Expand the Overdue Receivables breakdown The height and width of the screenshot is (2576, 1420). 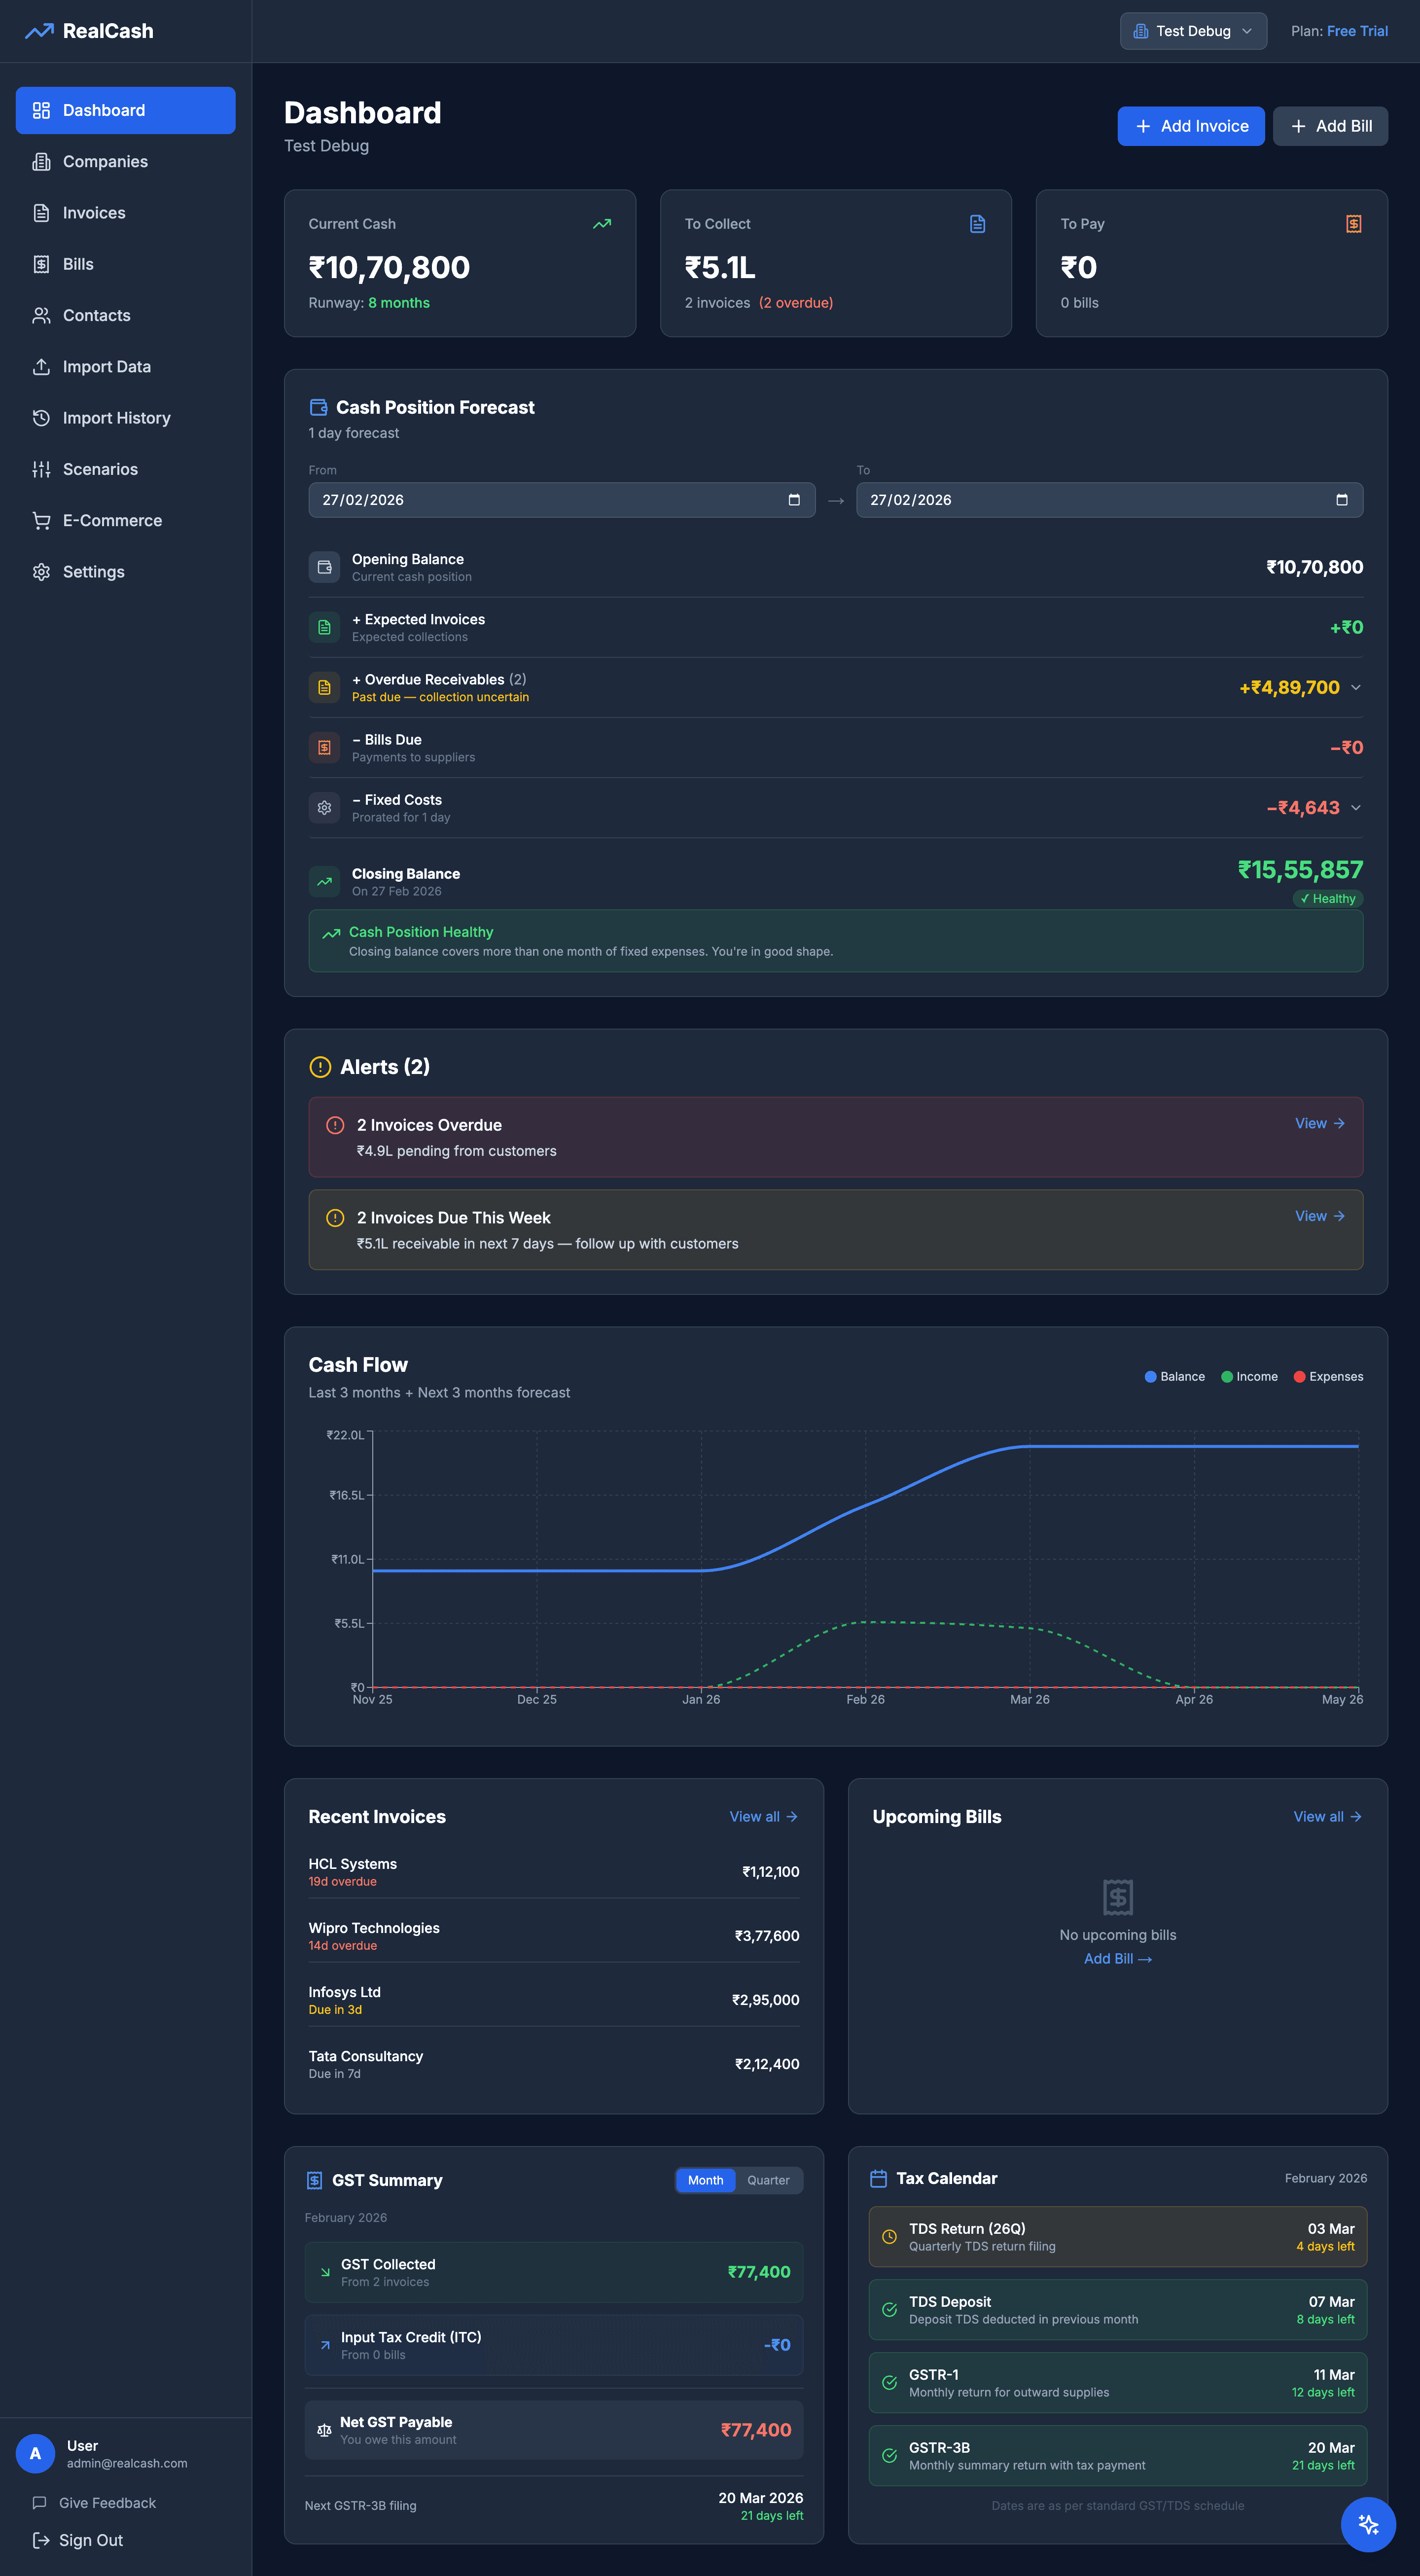[x=1355, y=688]
